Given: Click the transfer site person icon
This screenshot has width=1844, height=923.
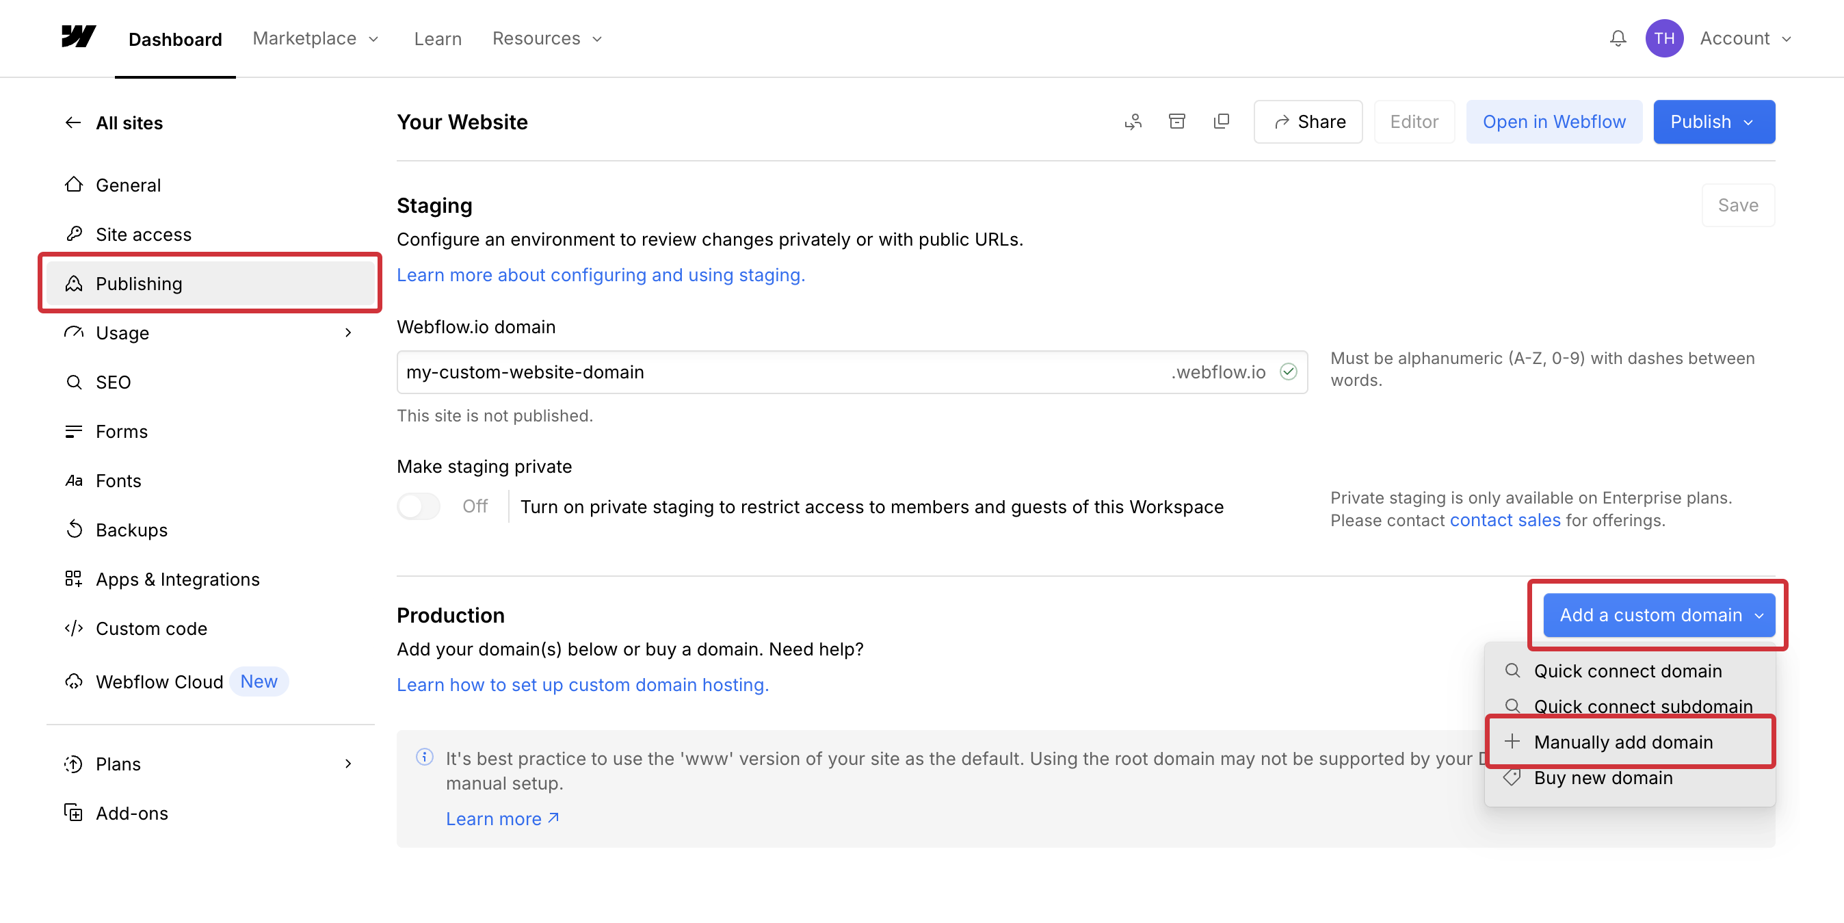Looking at the screenshot, I should 1133,122.
